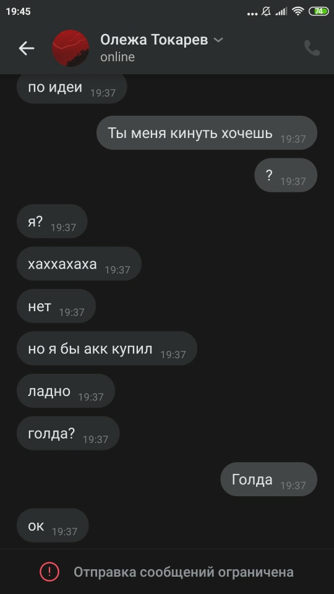The width and height of the screenshot is (334, 594).
Task: Select message 'но я бы акк купил'
Action: [x=107, y=348]
